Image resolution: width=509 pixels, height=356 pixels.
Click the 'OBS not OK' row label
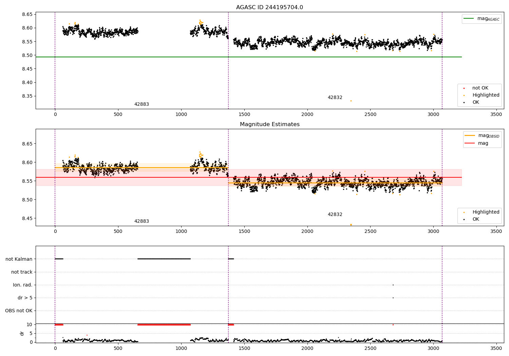click(x=19, y=311)
